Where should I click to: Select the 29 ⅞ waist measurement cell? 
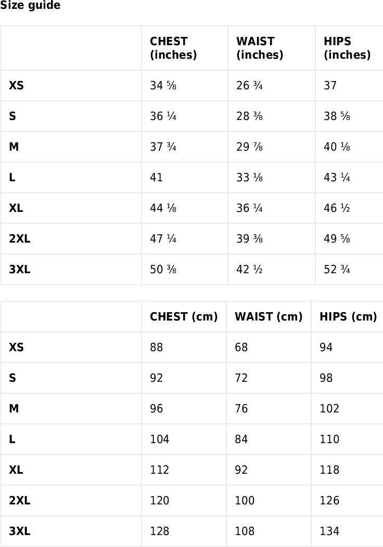tap(249, 147)
